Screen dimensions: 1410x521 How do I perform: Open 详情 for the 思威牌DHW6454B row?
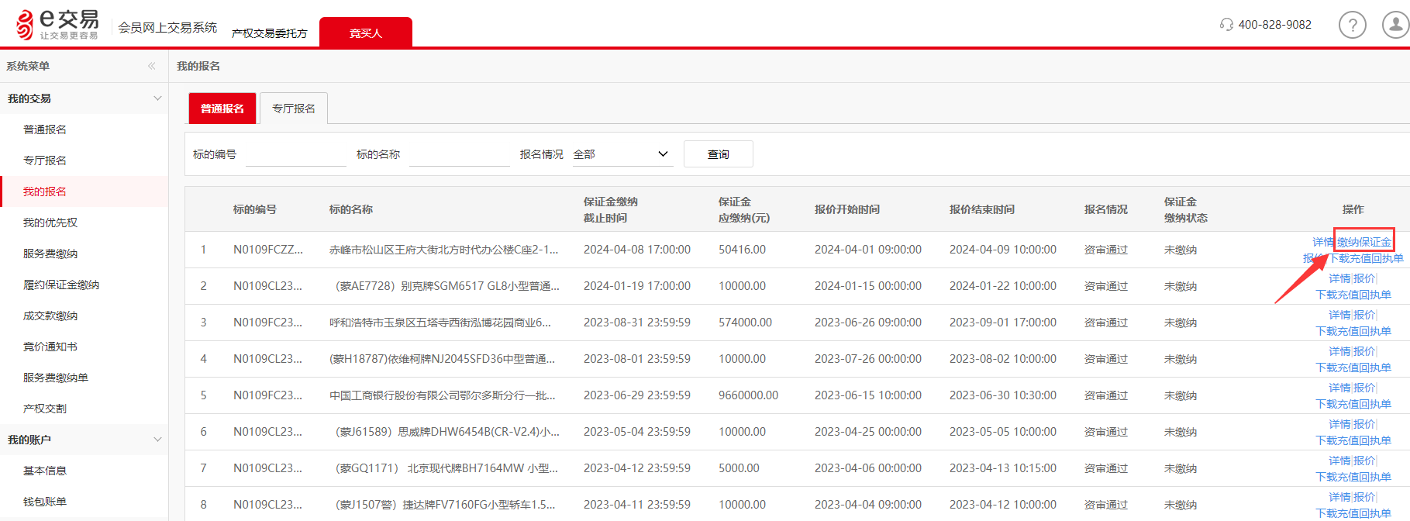click(1339, 424)
